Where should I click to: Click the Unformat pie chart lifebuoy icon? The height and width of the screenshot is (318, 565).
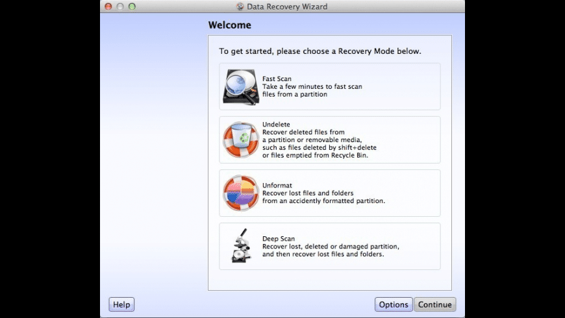pos(241,193)
